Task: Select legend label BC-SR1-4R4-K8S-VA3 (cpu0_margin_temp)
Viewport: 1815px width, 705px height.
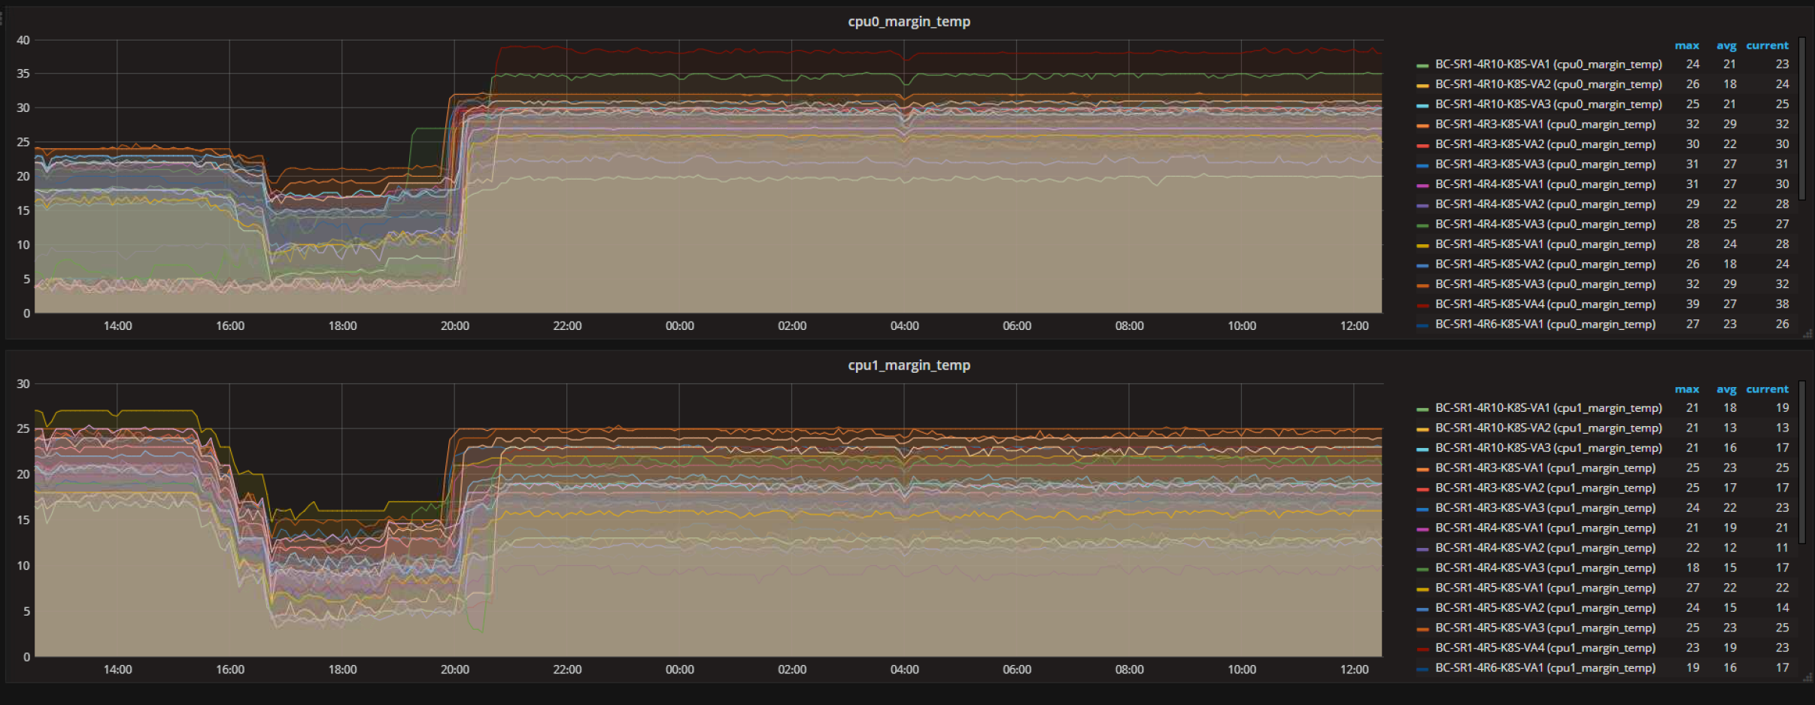Action: point(1545,224)
